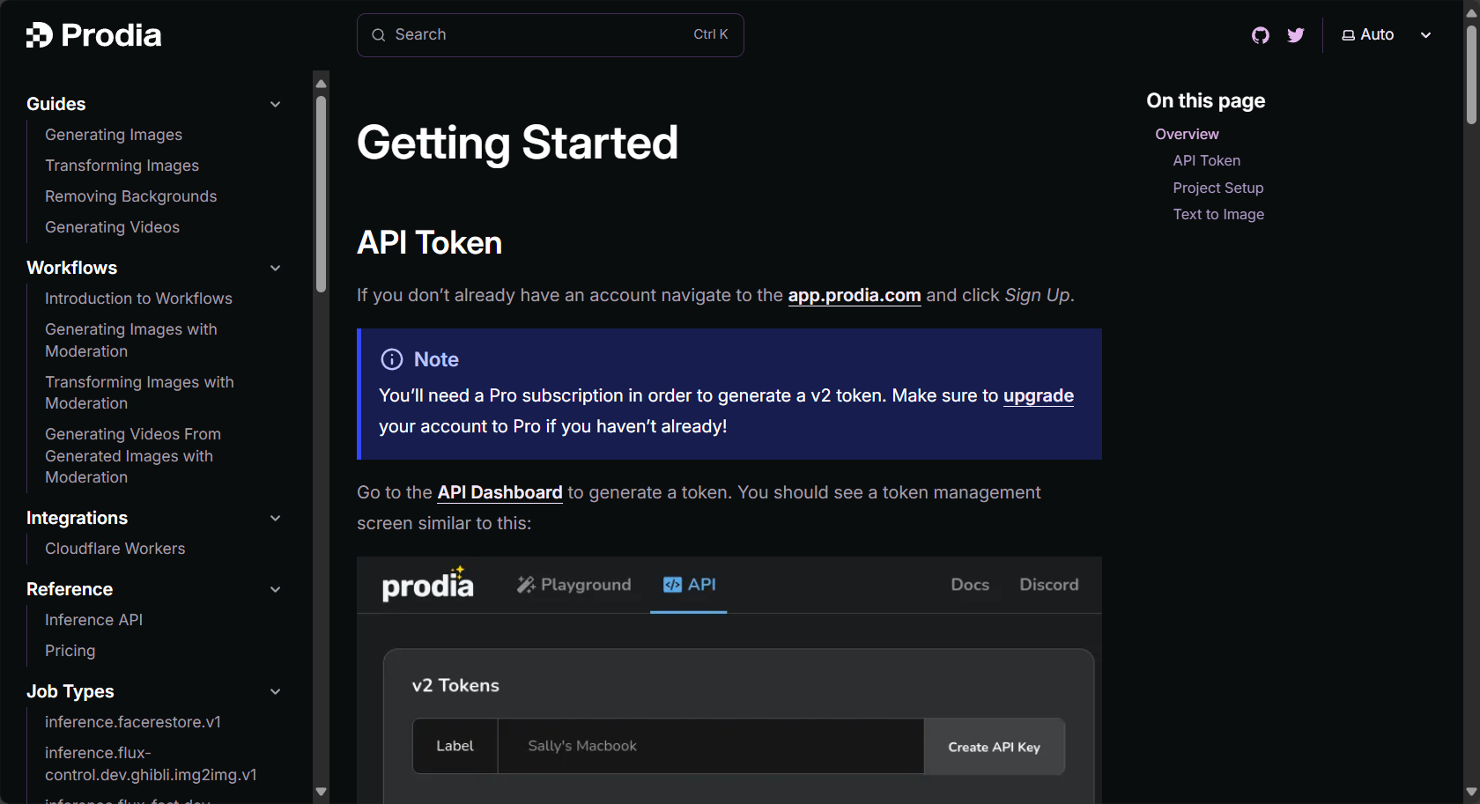Collapse the Reference section
The height and width of the screenshot is (804, 1480).
coord(275,589)
